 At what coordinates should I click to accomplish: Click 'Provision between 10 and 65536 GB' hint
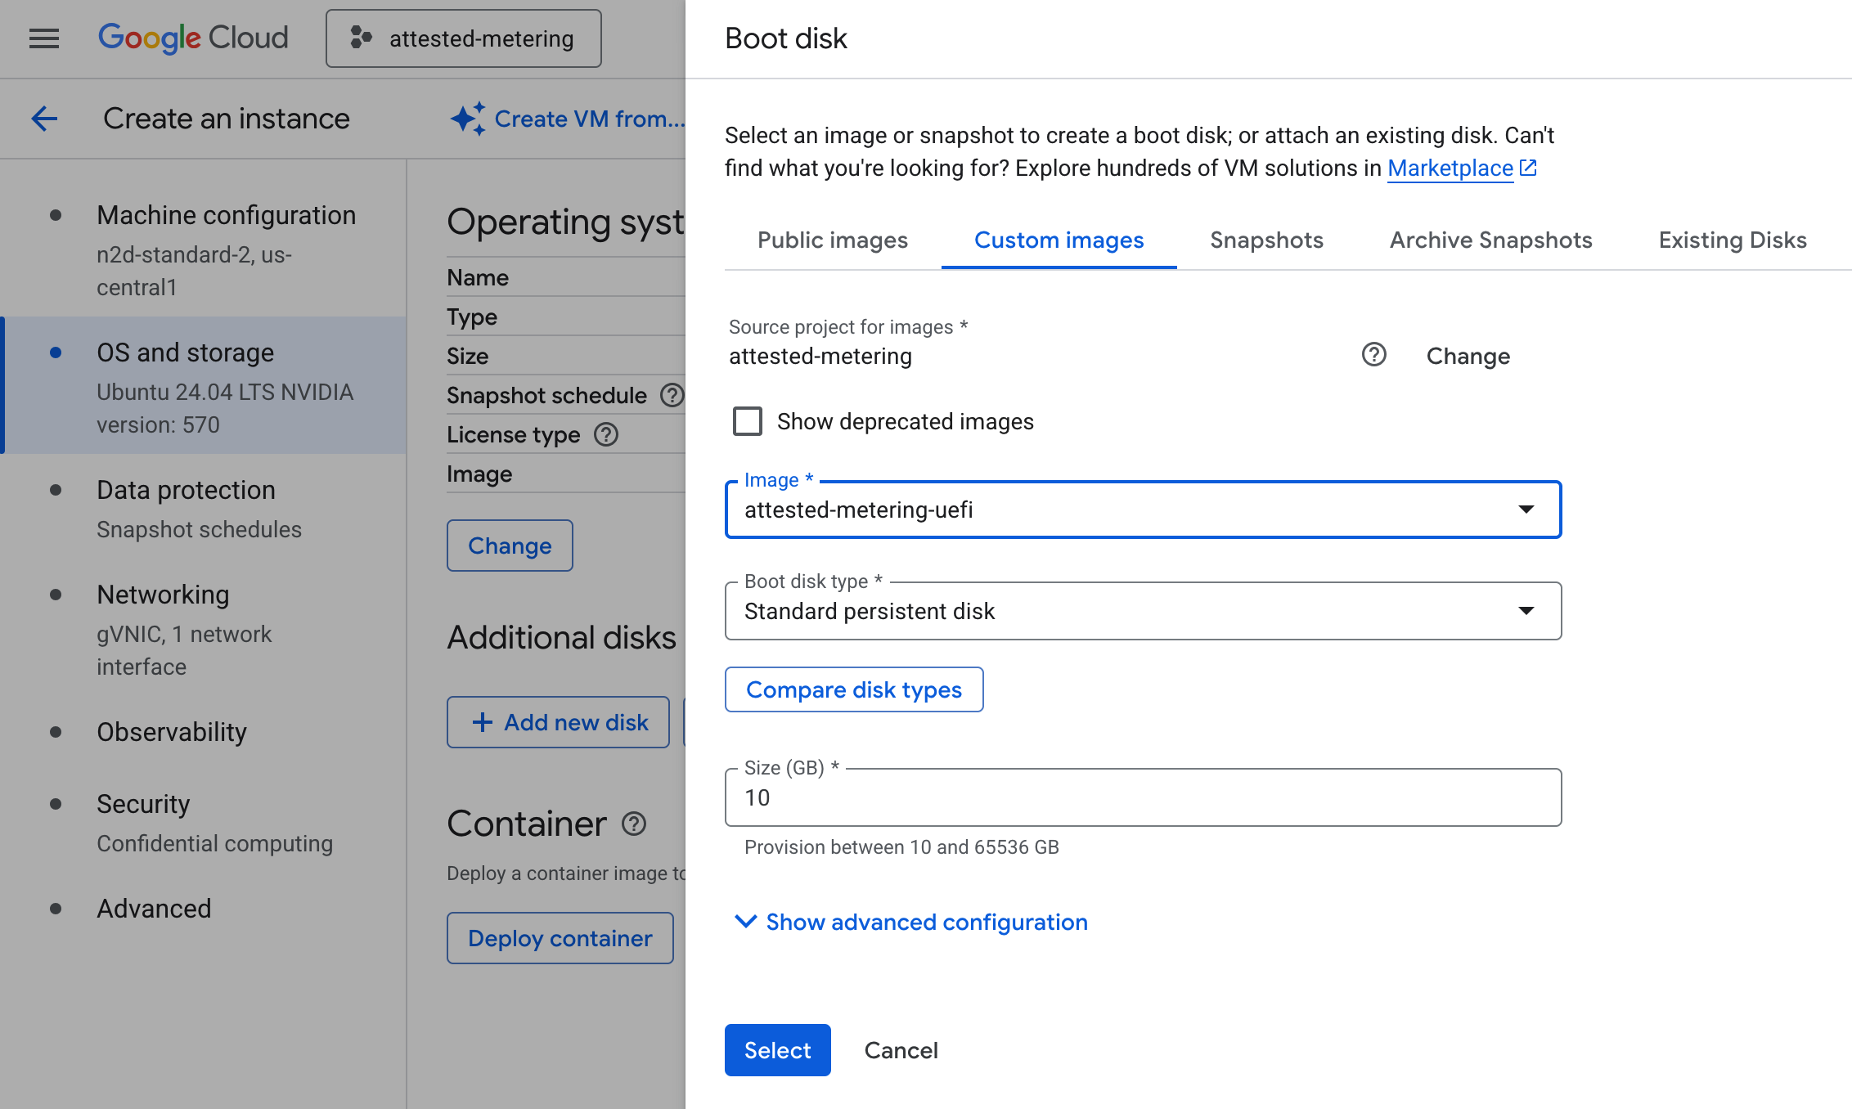(x=901, y=846)
